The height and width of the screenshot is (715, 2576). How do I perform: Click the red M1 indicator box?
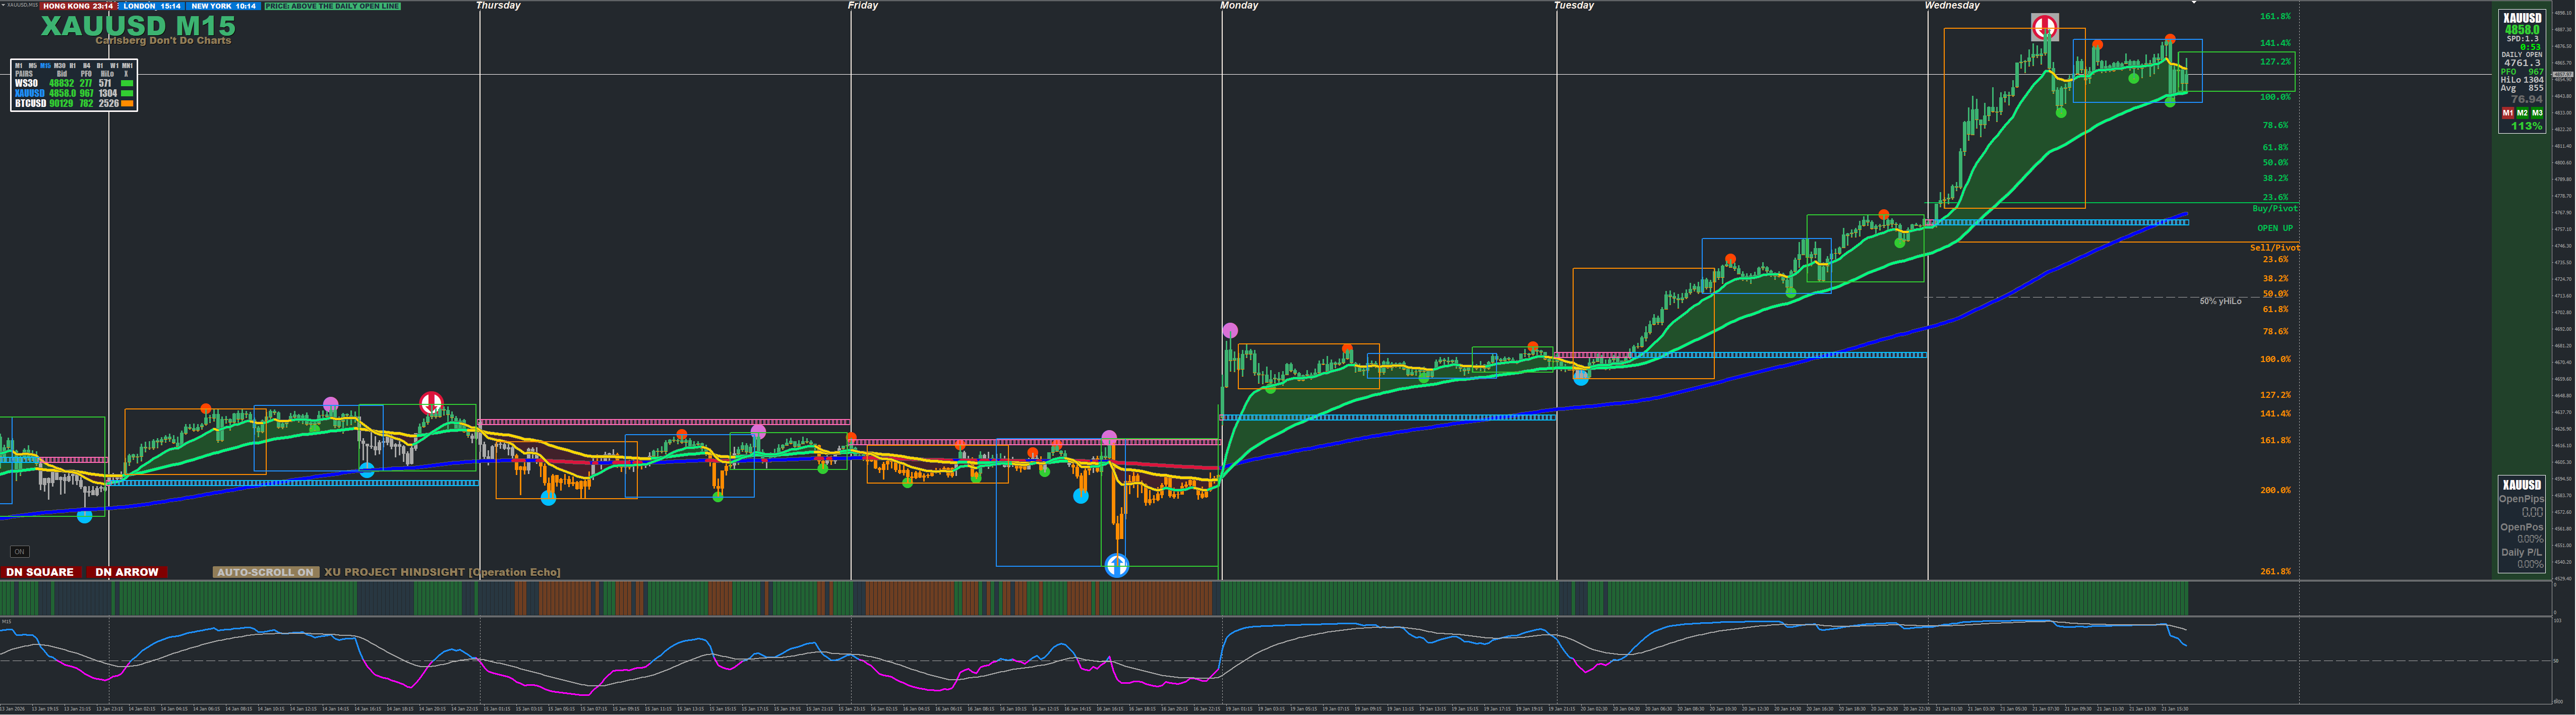(2507, 113)
